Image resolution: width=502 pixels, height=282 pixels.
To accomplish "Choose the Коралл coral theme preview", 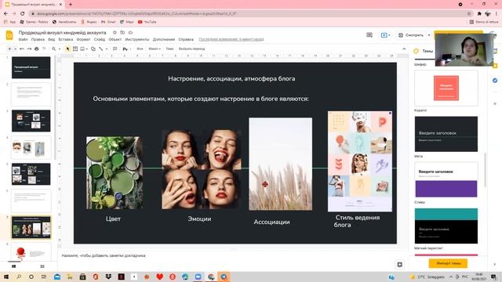I will tap(446, 88).
